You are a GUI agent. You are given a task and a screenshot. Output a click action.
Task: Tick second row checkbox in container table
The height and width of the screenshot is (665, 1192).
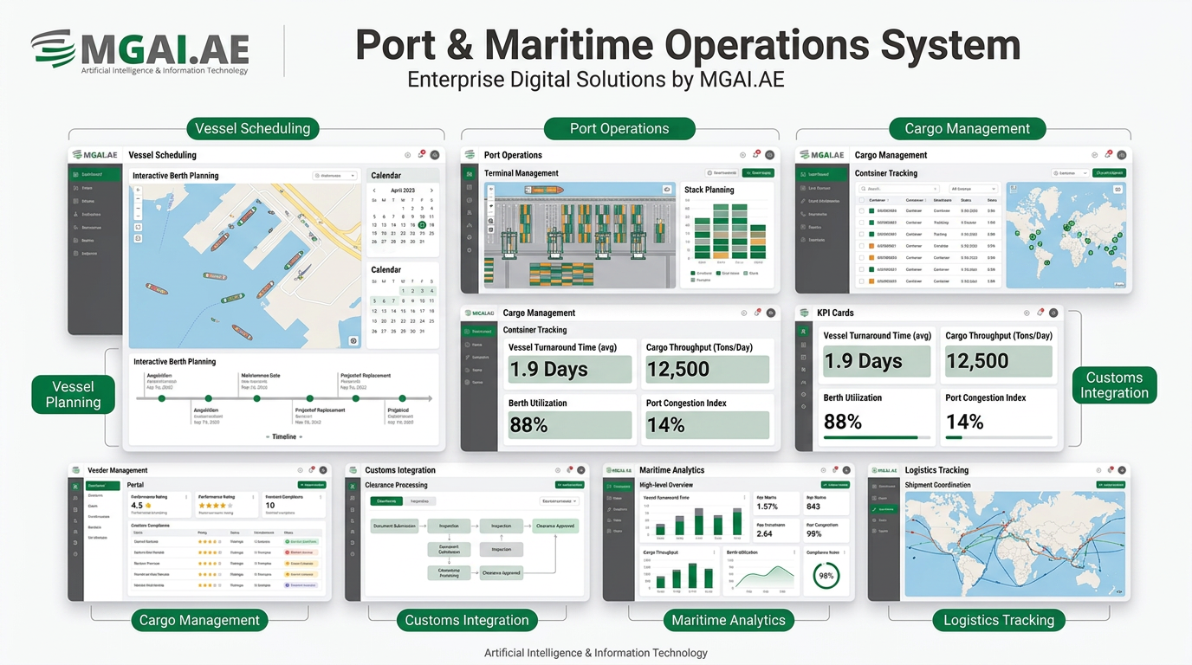pyautogui.click(x=861, y=223)
